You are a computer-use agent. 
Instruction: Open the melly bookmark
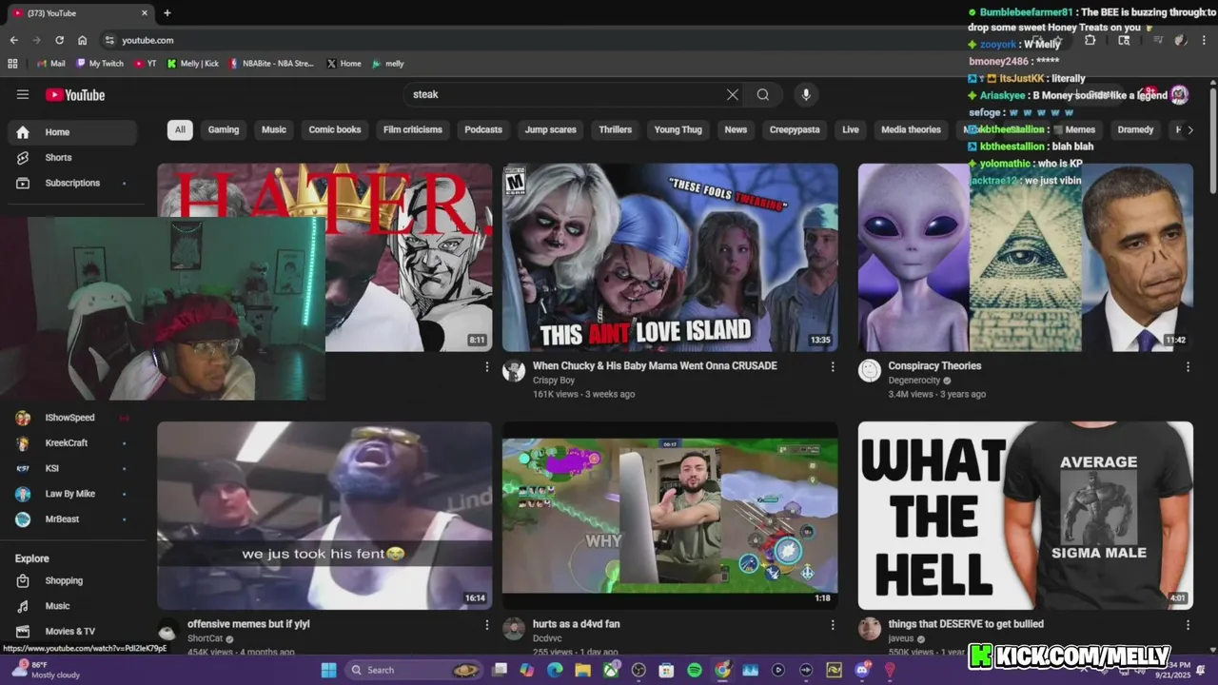pyautogui.click(x=387, y=64)
